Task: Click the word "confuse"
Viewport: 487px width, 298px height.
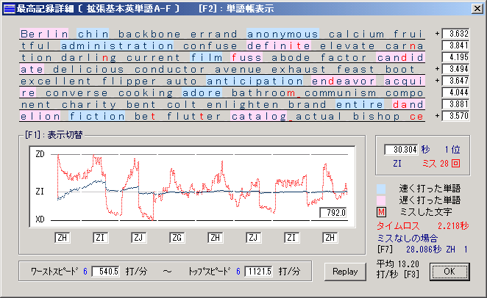Action: tap(210, 46)
